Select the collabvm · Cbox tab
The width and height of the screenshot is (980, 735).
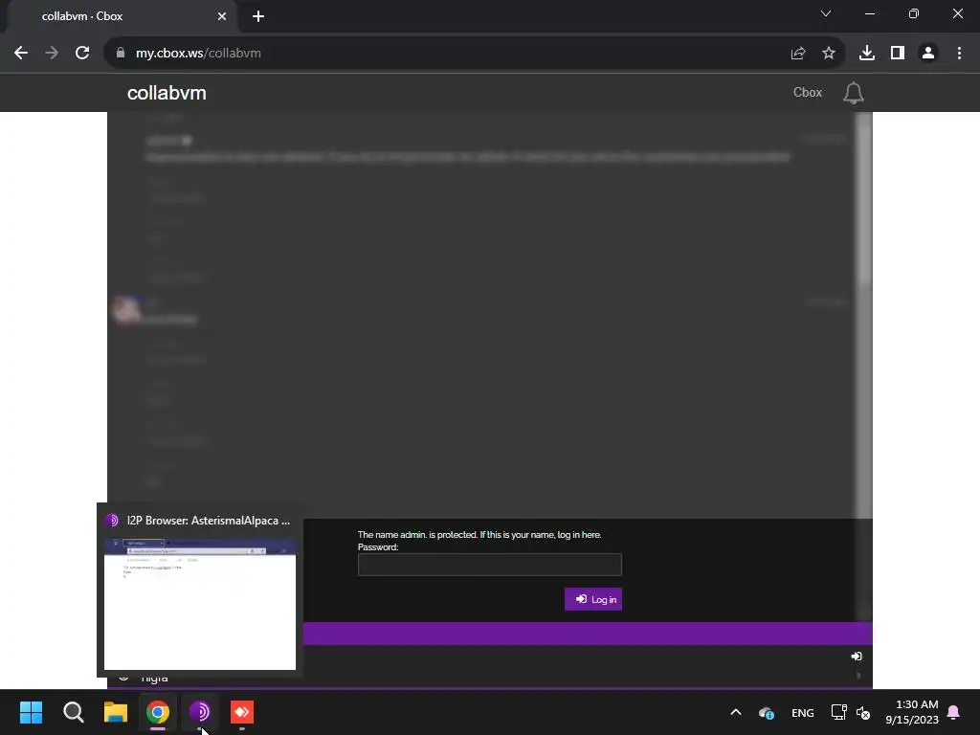[119, 16]
